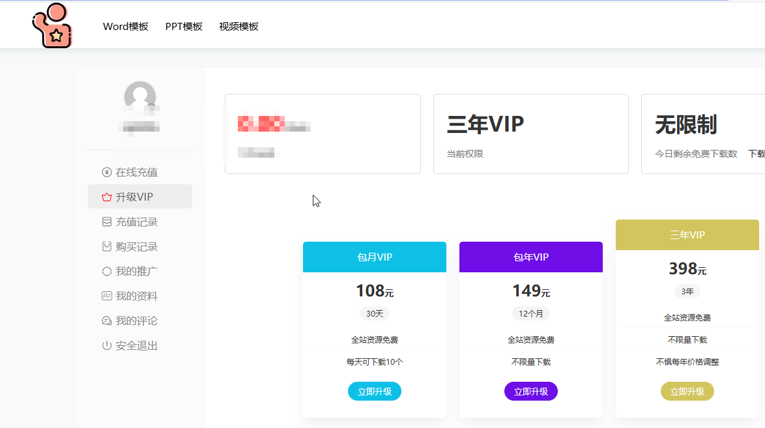Click the power icon beside 安全退出
Image resolution: width=765 pixels, height=428 pixels.
106,346
